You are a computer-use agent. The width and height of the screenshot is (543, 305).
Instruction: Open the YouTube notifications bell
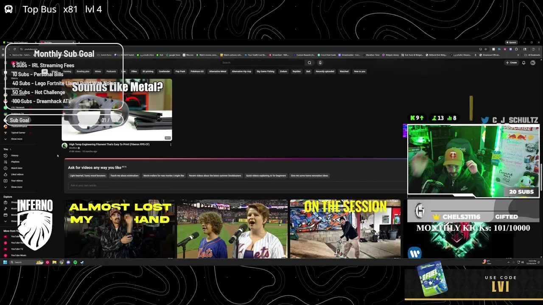523,63
